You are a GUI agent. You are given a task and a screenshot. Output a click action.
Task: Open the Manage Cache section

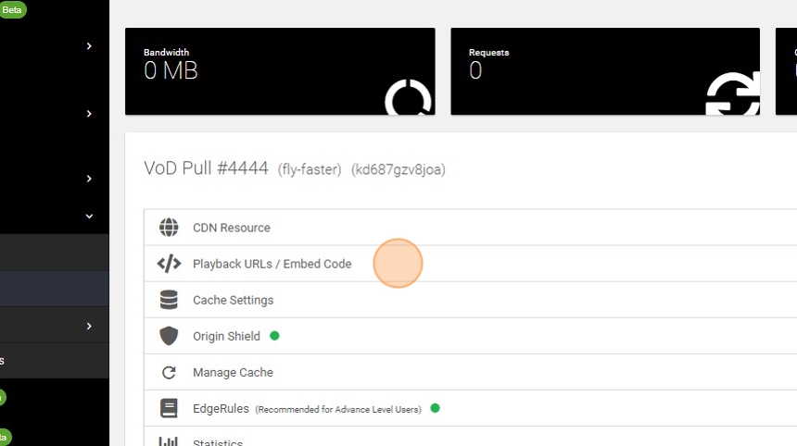click(470, 372)
